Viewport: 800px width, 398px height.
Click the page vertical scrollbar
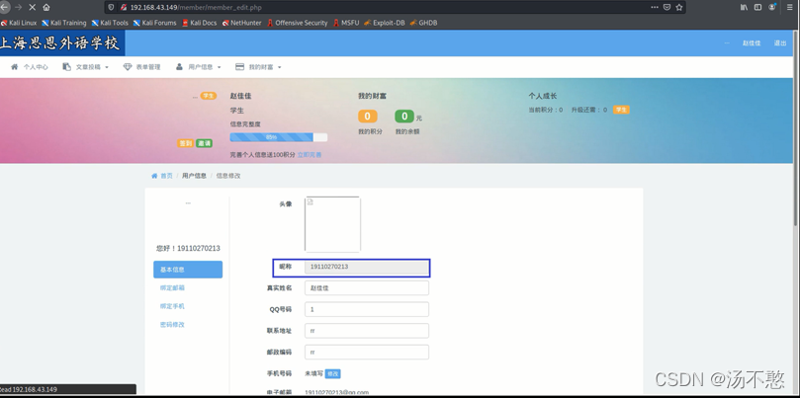pos(797,127)
